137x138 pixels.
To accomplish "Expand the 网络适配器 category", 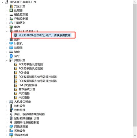I will point(7,127).
